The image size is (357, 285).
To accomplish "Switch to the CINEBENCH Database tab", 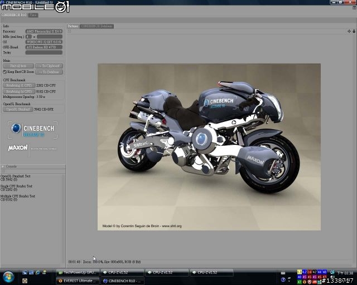I will coord(97,26).
